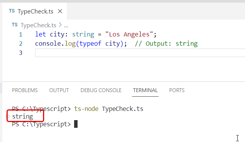The image size is (245, 142).
Task: Switch to the OUTPUT panel tab
Action: 59,90
